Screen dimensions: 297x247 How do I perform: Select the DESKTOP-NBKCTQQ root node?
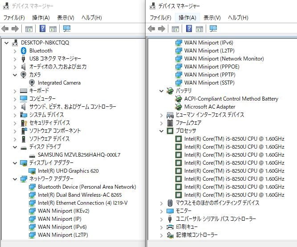tap(45, 43)
